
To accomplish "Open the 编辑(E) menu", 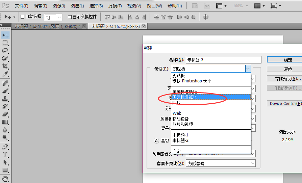I will 40,6.
